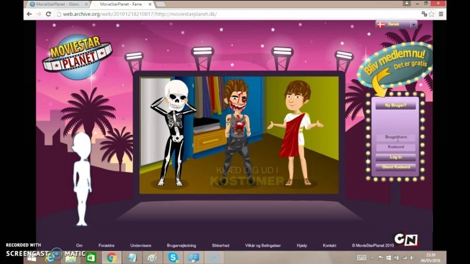Open the Vilkår og Betingelser link
470x264 pixels.
(x=263, y=245)
